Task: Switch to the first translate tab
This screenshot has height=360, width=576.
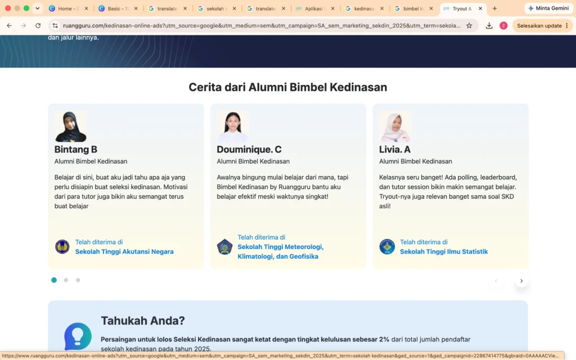Action: tap(168, 8)
